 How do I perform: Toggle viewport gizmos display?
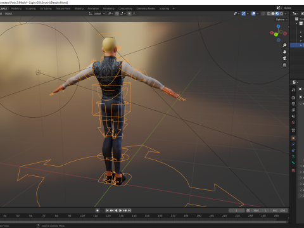tap(244, 14)
